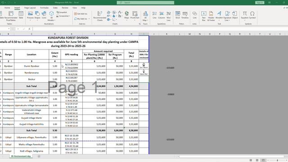Select the 'Nandanavana' location cell
Viewport: 288px width, 162px height.
tap(31, 73)
